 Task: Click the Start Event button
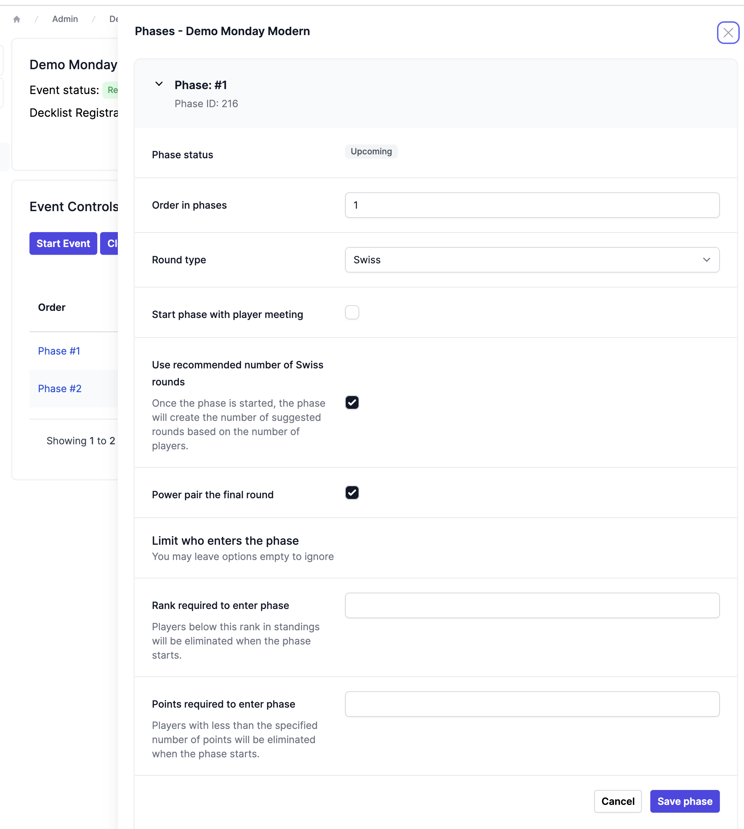[63, 244]
